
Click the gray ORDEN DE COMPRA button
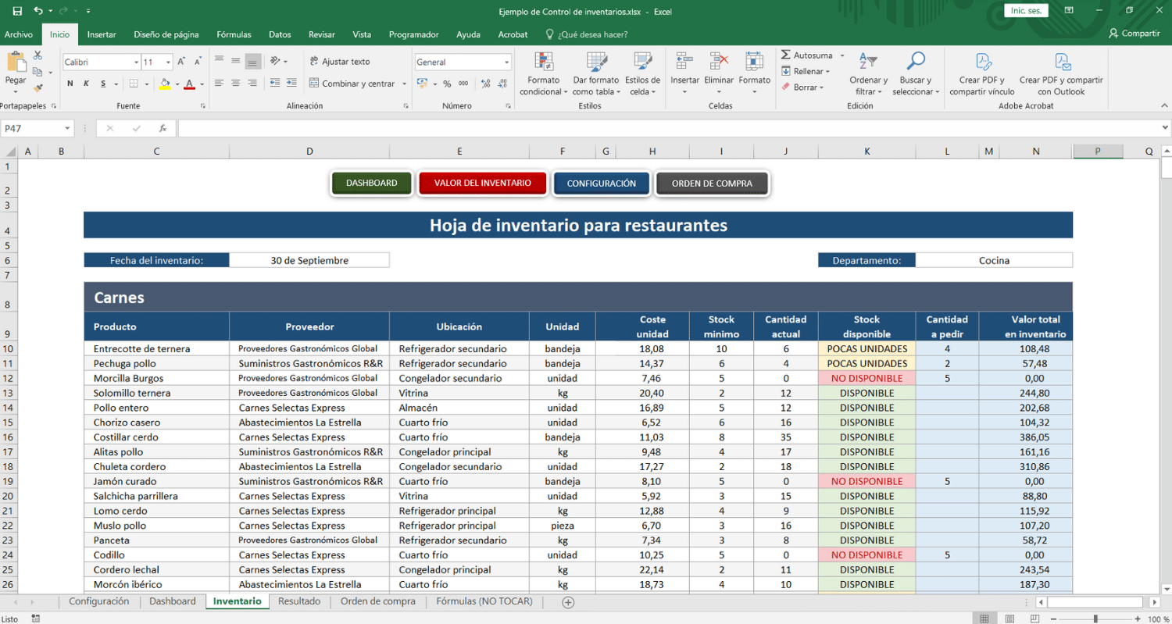(712, 184)
